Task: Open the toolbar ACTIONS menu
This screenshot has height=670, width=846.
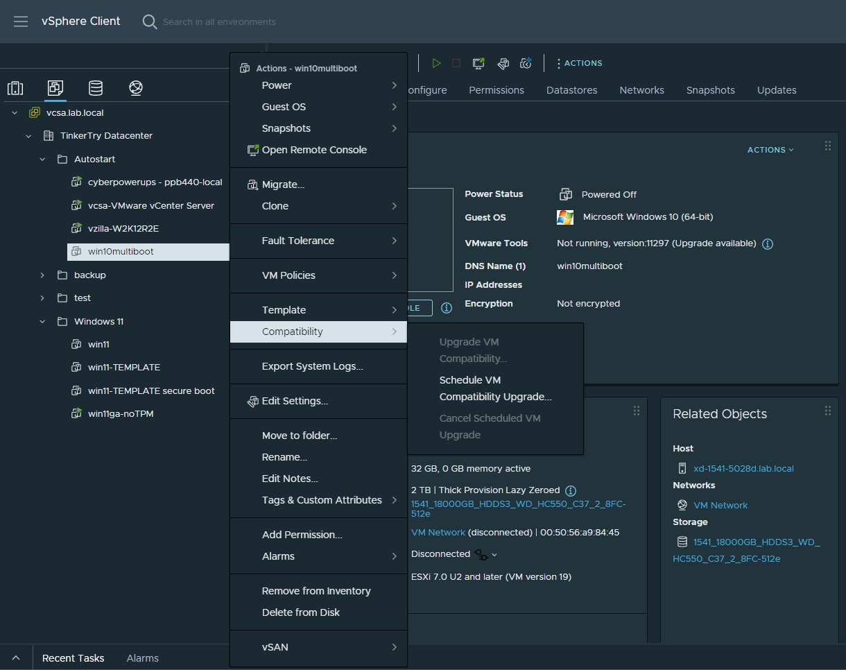Action: (x=580, y=63)
